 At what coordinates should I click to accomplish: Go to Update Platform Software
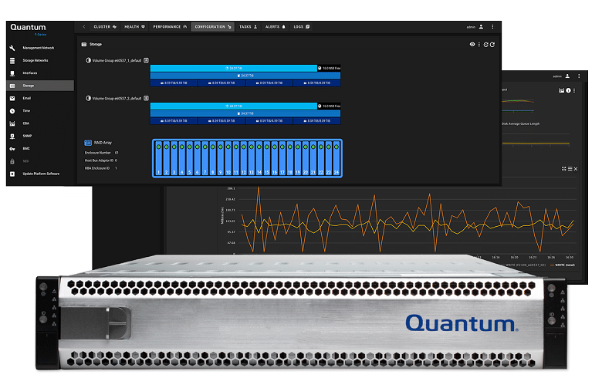40,174
